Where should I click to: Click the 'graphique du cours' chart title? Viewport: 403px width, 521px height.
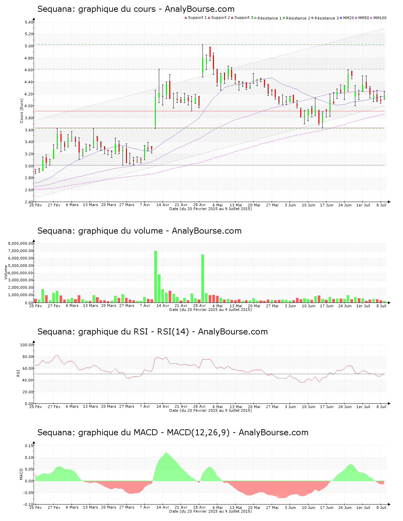pyautogui.click(x=136, y=9)
